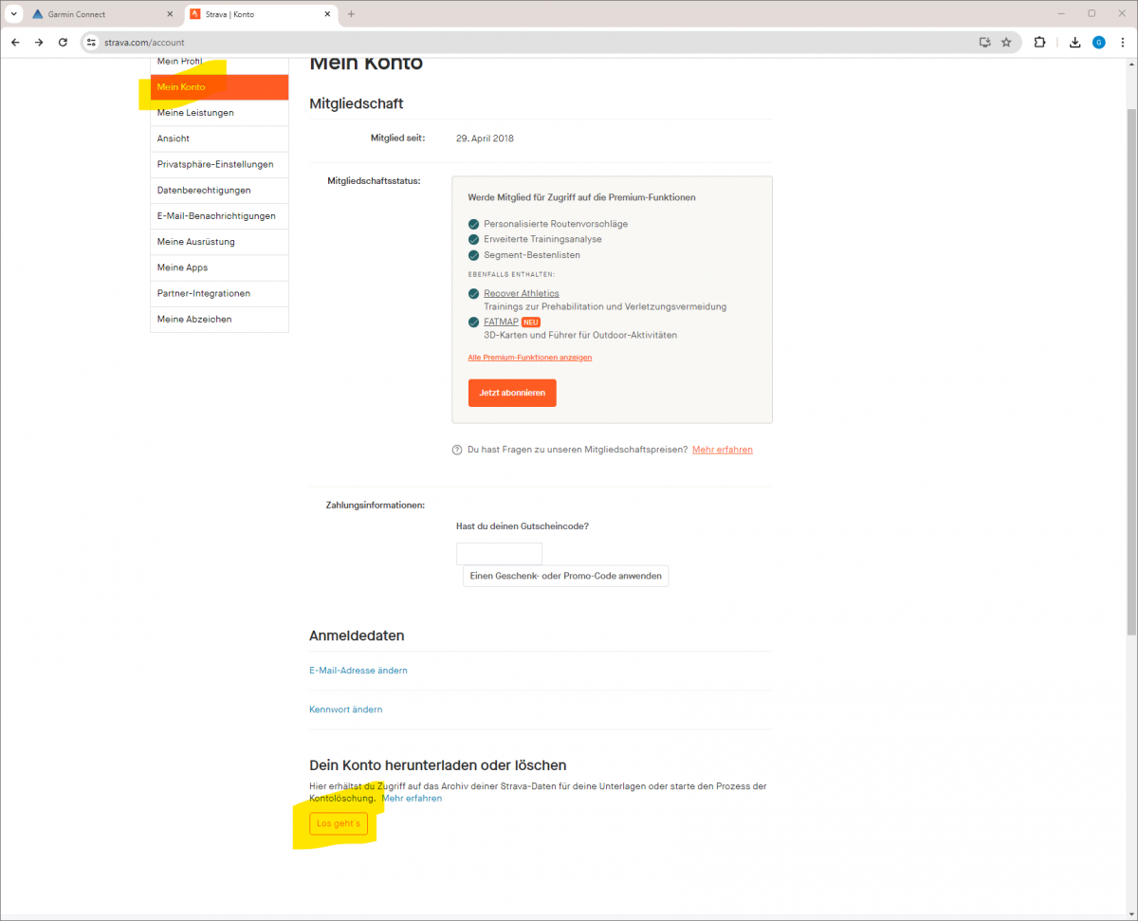Reload the Strava account page

coord(63,42)
